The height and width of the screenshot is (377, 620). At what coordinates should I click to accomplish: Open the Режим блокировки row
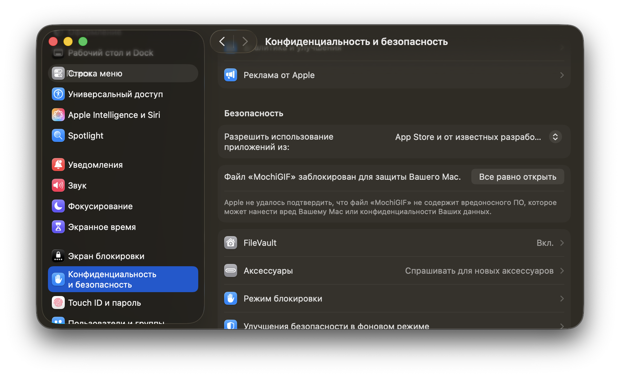[394, 299]
